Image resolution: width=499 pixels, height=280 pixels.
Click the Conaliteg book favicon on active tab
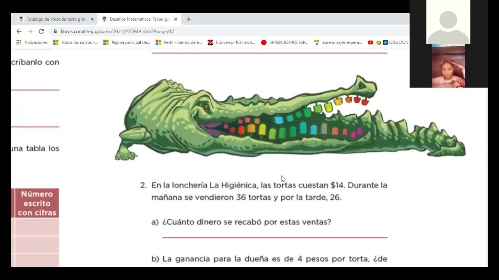[x=104, y=19]
